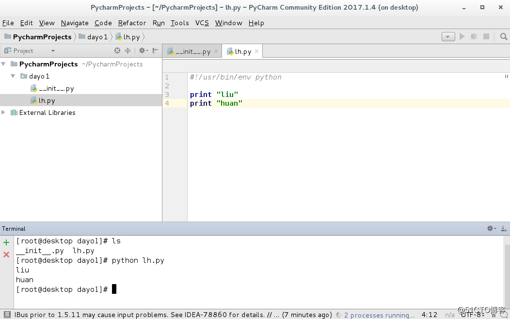Click lh.py in navigation breadcrumb
510x319 pixels.
128,37
